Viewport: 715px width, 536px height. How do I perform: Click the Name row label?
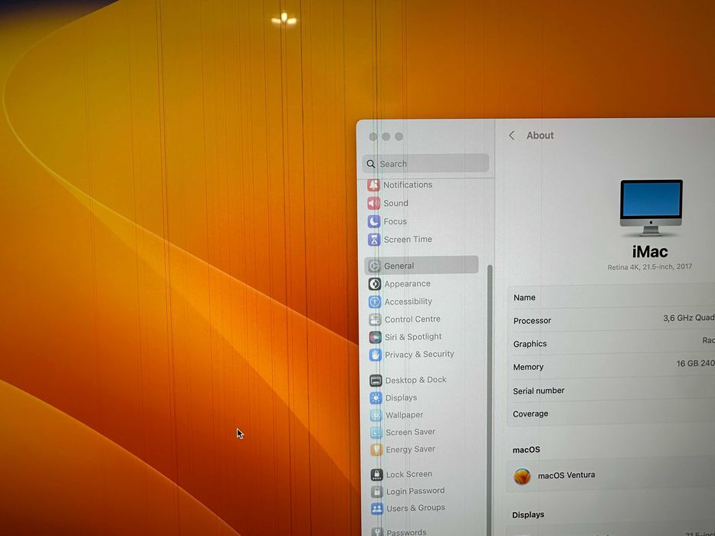[x=524, y=298]
